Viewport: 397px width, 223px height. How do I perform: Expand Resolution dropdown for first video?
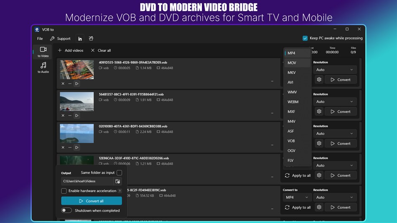pyautogui.click(x=335, y=70)
